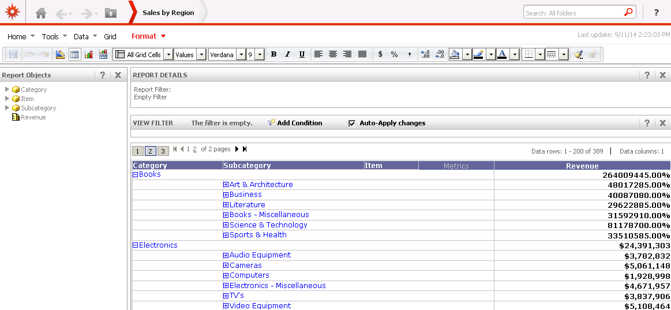671x310 pixels.
Task: Open the Verdana font dropdown
Action: click(x=241, y=54)
